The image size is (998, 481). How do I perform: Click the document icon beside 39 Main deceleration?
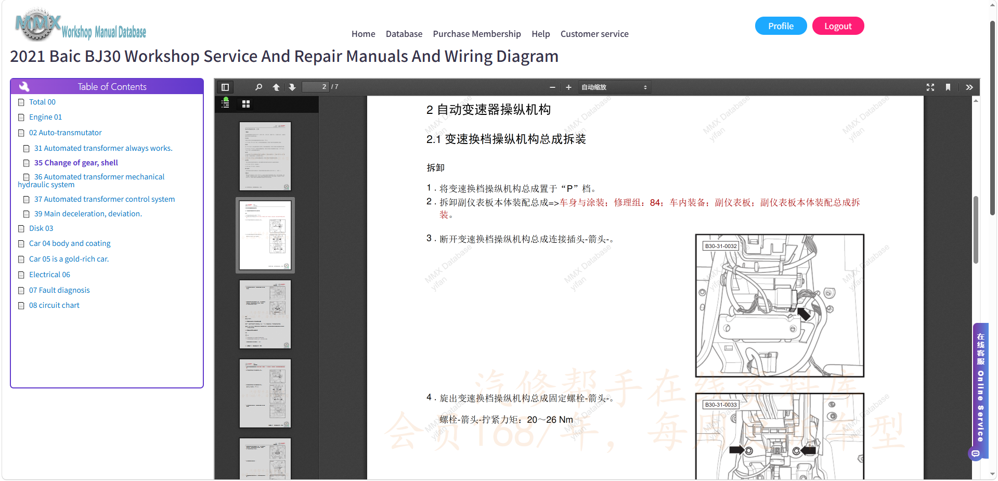coord(27,214)
